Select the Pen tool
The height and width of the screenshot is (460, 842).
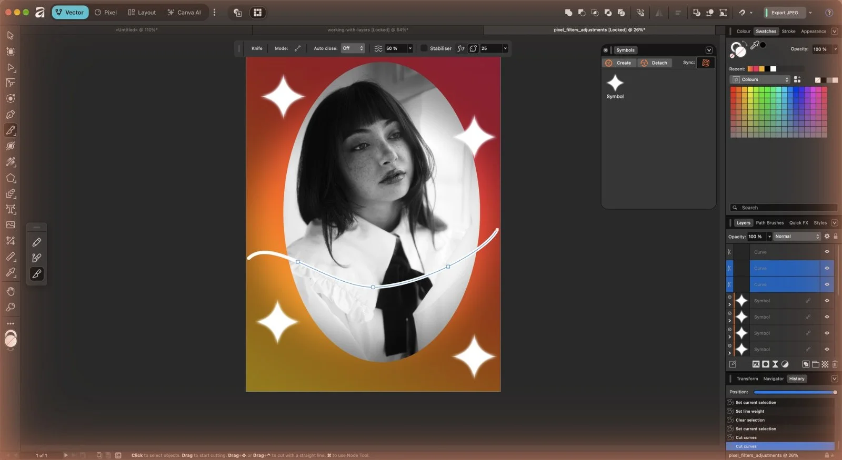[x=10, y=114]
